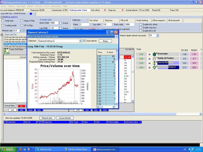Click the Notes button
The height and width of the screenshot is (152, 203).
pyautogui.click(x=105, y=41)
